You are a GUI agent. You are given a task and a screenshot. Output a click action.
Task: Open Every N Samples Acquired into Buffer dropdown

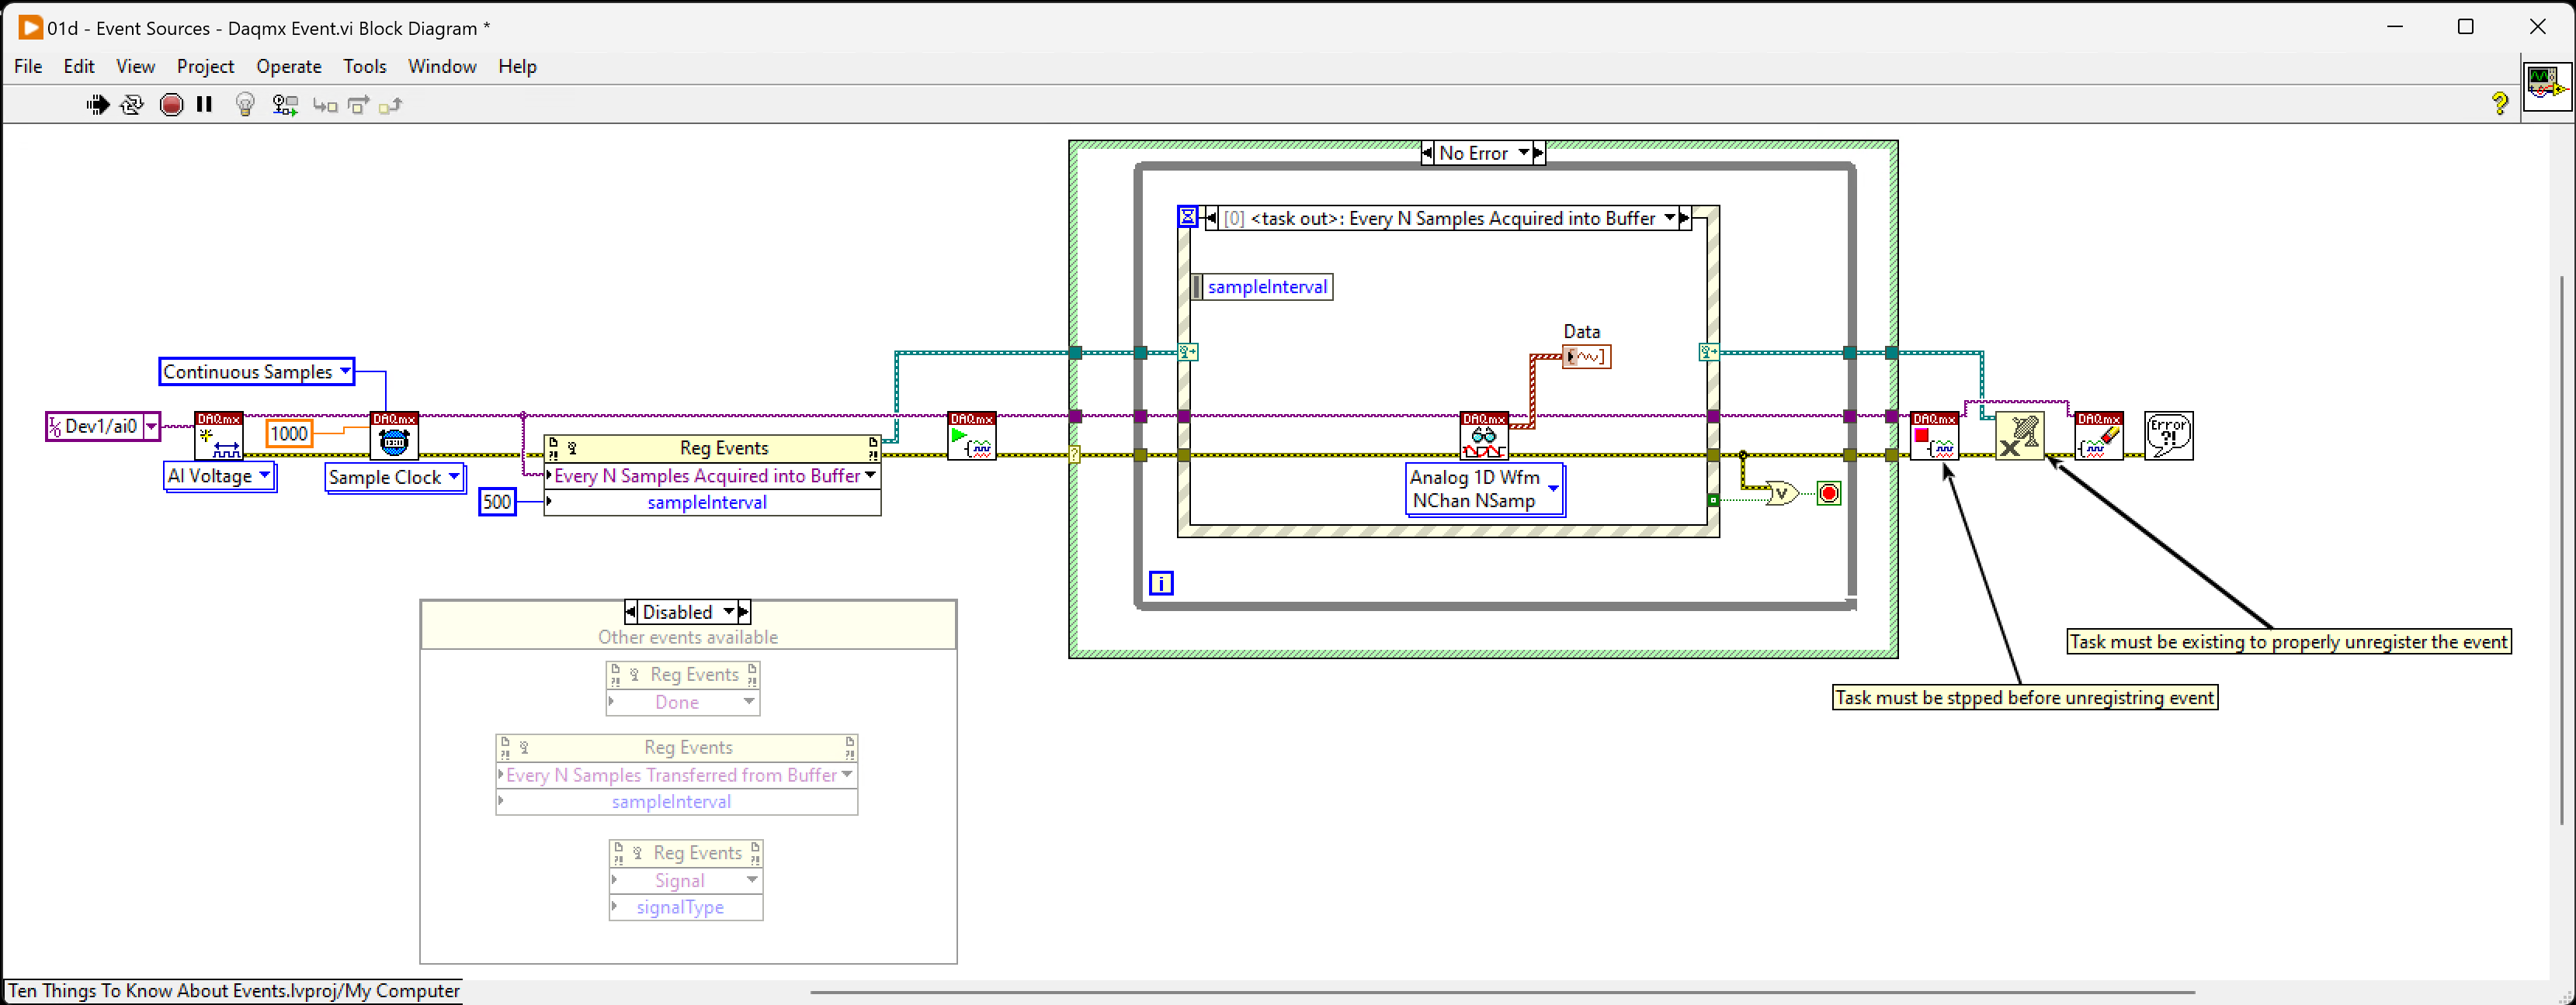(870, 475)
